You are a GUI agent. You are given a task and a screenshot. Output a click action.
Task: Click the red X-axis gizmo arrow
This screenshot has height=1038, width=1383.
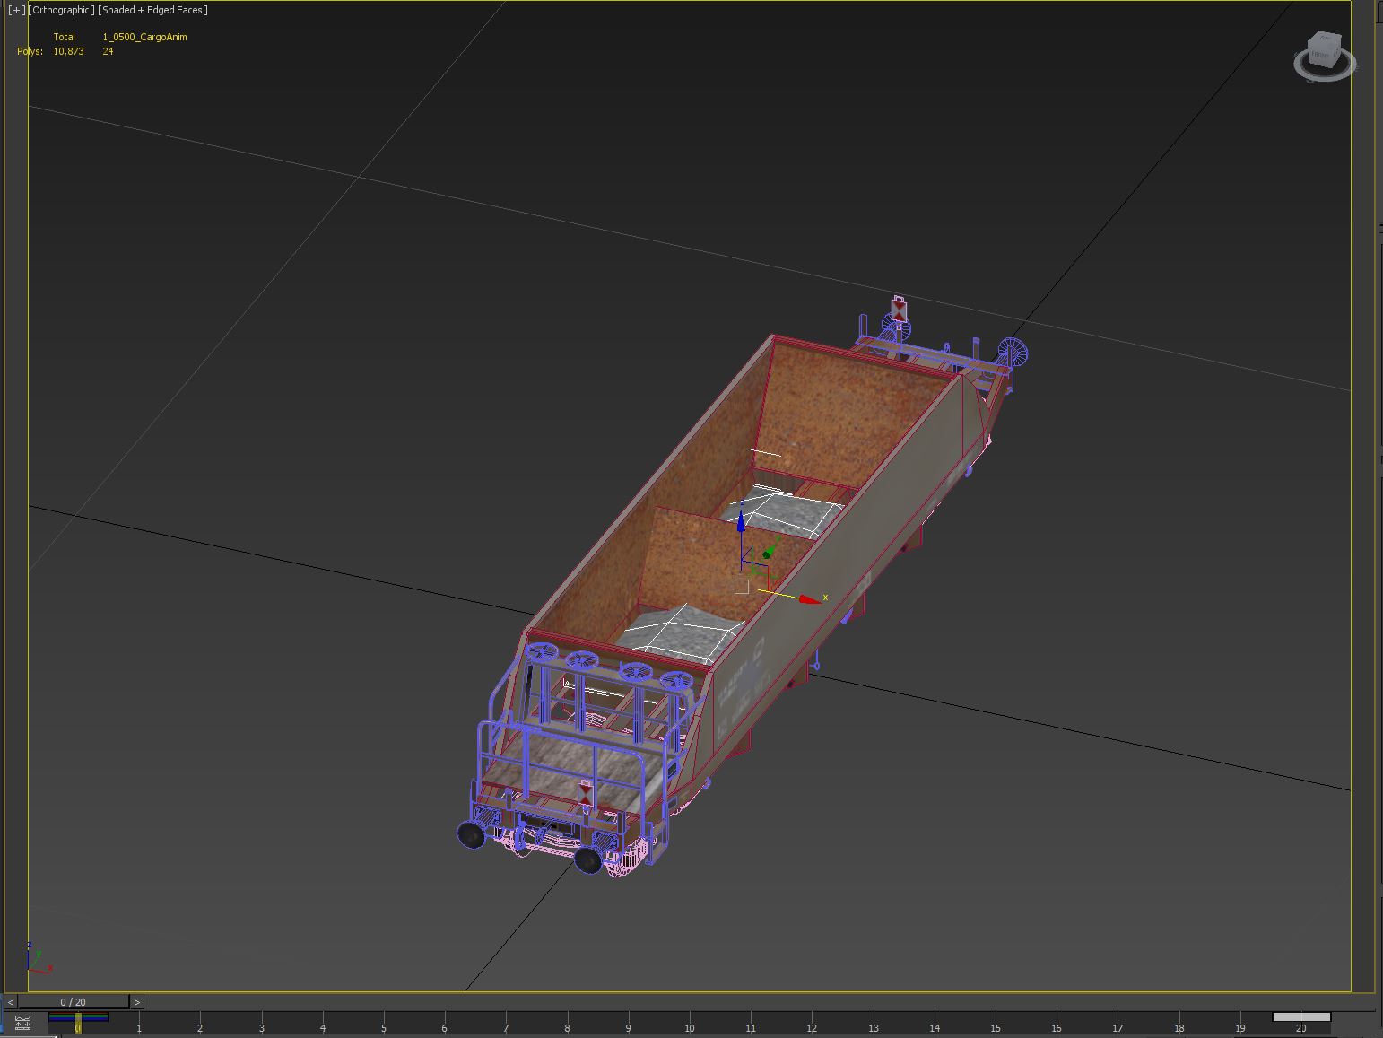809,599
